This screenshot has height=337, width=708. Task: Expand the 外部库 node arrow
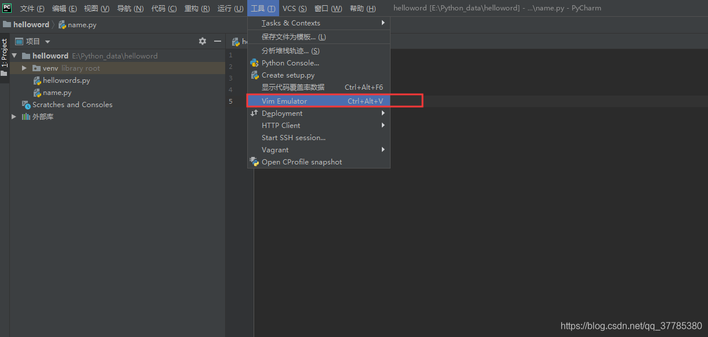(15, 117)
